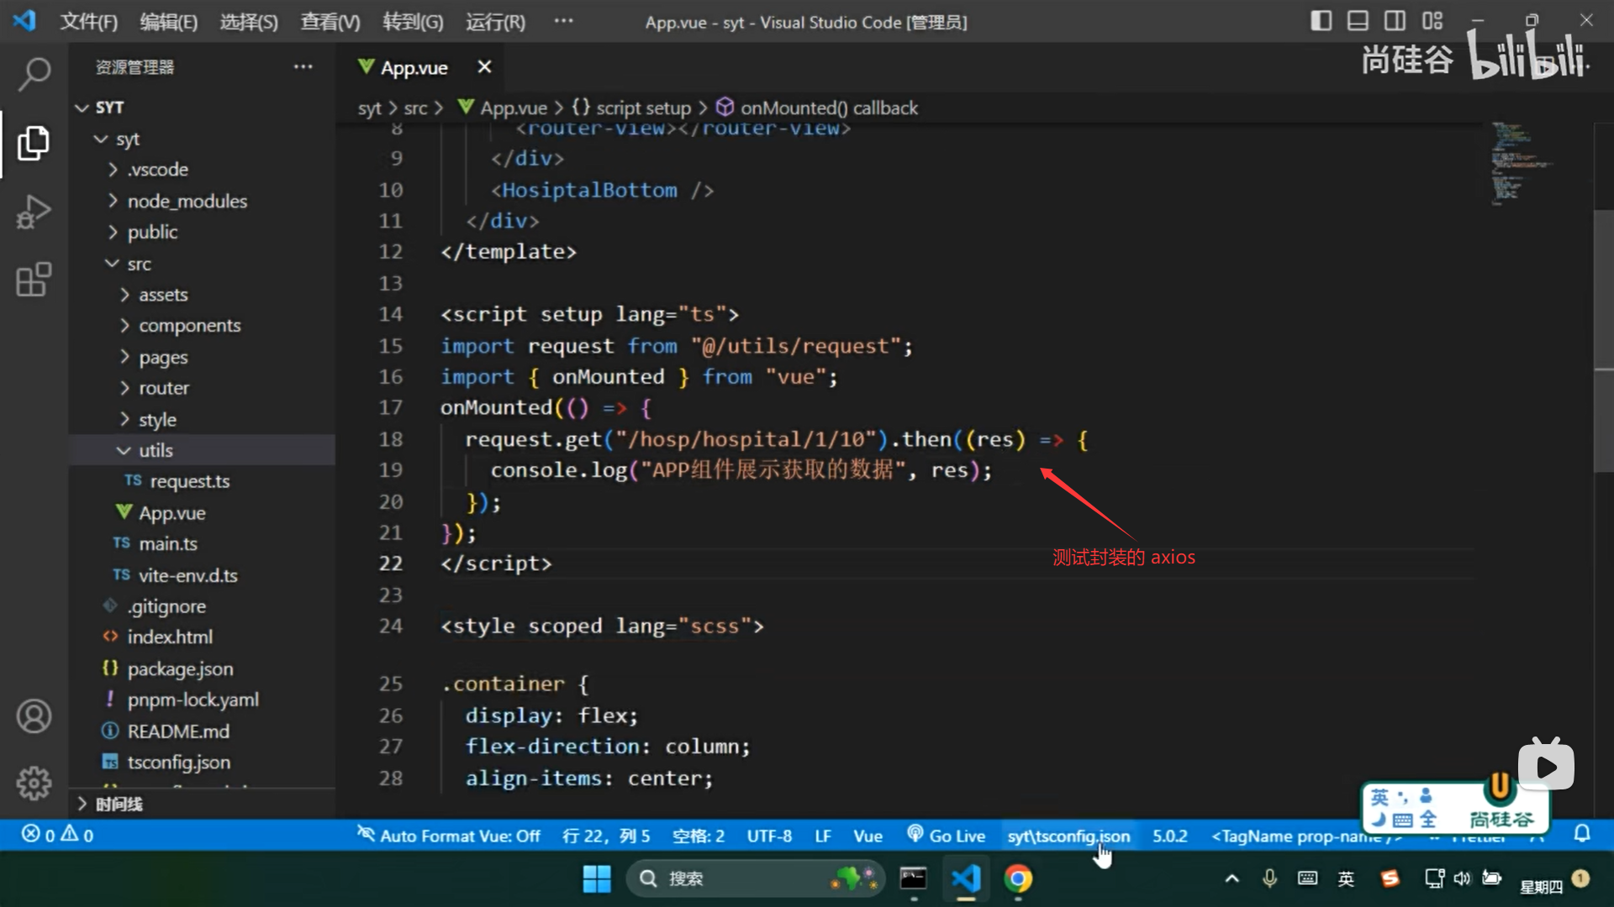Open the Run and Debug view
The image size is (1614, 907).
click(x=34, y=212)
